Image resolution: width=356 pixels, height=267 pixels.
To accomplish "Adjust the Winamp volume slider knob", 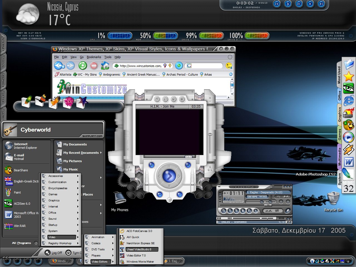I will [262, 202].
